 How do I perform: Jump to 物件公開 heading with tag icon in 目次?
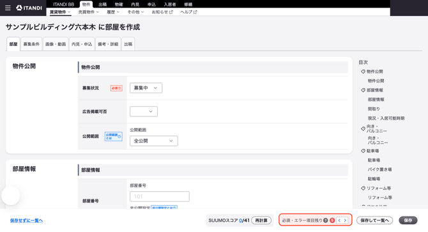click(x=372, y=72)
